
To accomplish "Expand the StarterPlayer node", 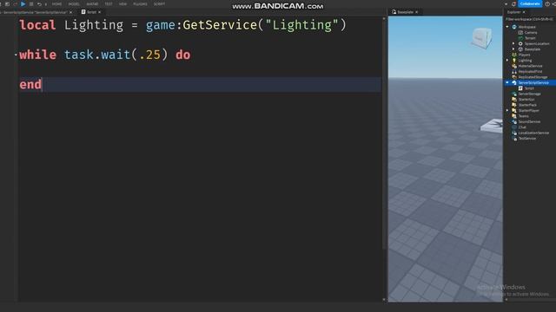I will 507,111.
